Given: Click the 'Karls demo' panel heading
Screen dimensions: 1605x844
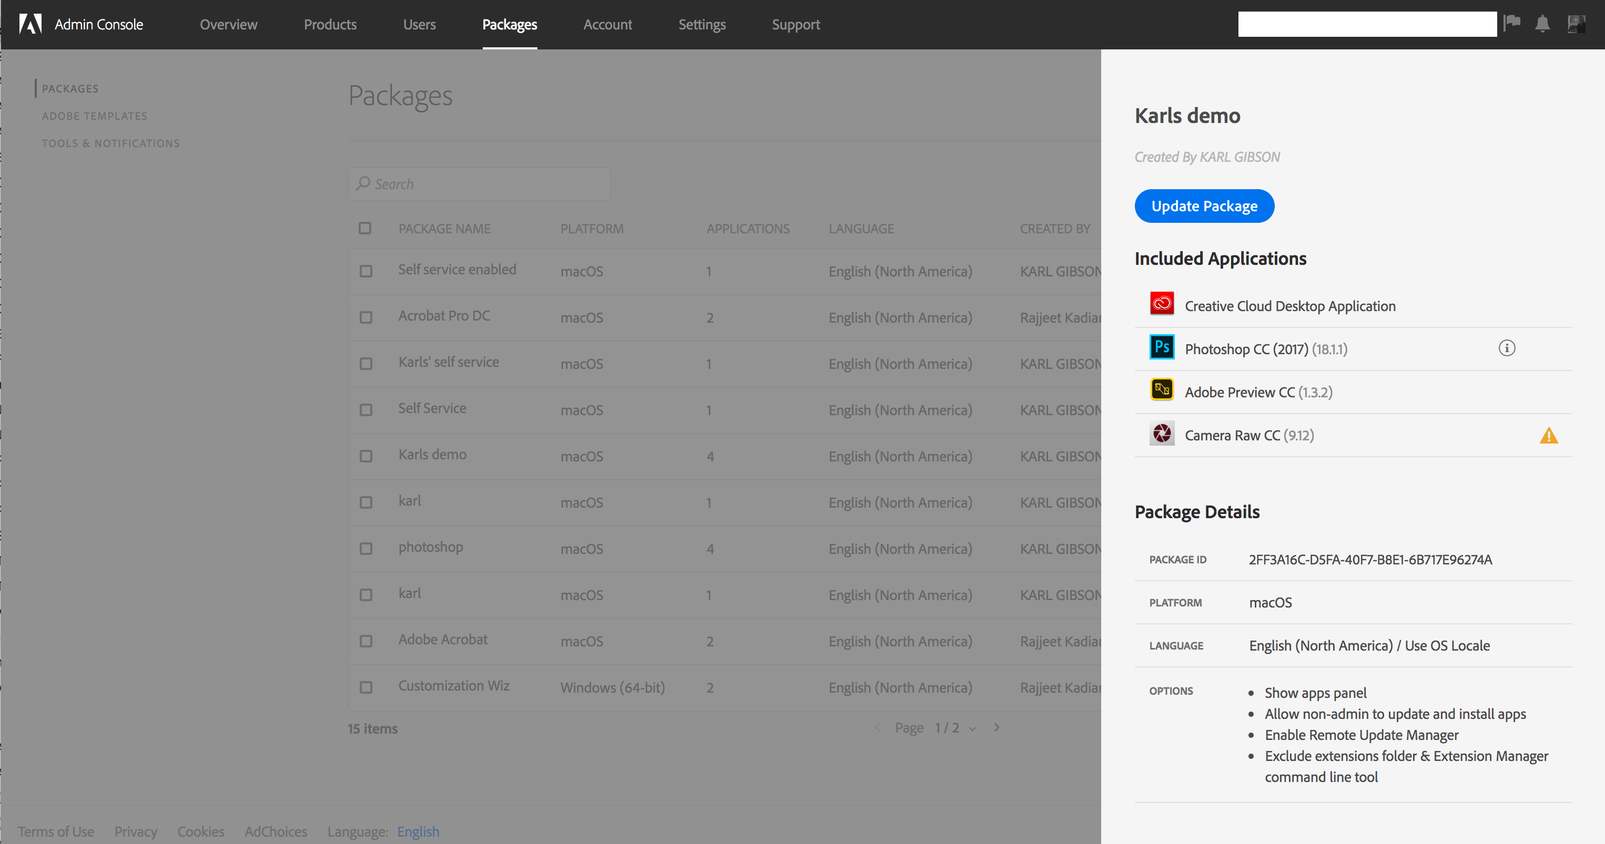Looking at the screenshot, I should coord(1187,116).
